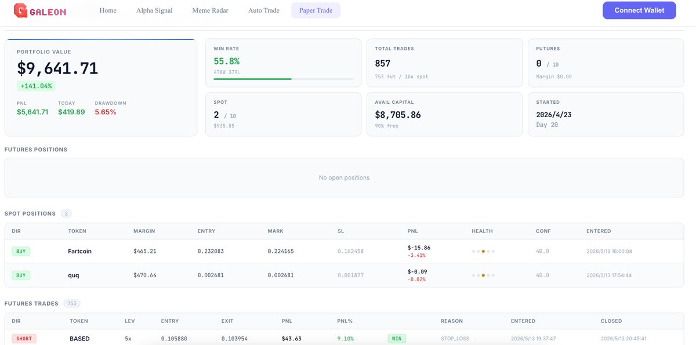Click the BUY badge for Fartcoin
This screenshot has width=696, height=345.
[21, 251]
